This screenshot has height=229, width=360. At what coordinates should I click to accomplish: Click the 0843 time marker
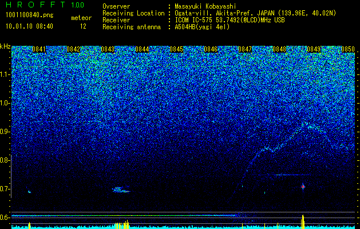[108, 49]
